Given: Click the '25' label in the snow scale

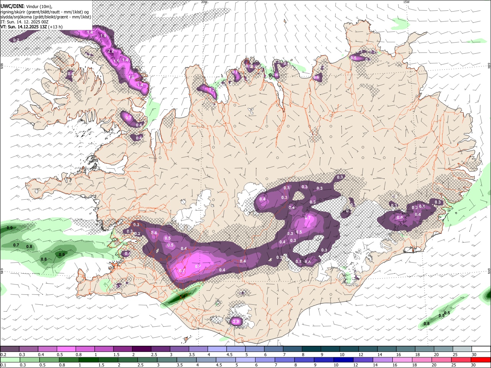Looking at the screenshot, I should (455, 355).
